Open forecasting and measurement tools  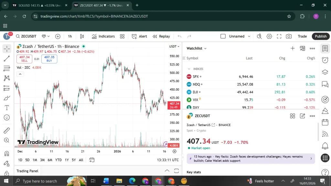pyautogui.click(x=7, y=88)
